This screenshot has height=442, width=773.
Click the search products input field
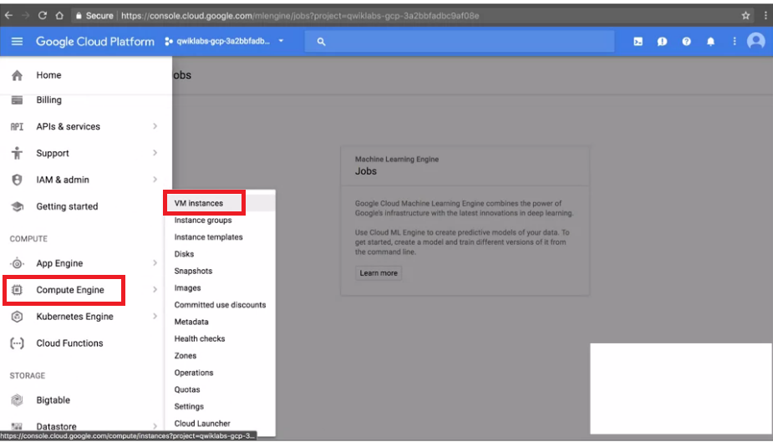(460, 42)
